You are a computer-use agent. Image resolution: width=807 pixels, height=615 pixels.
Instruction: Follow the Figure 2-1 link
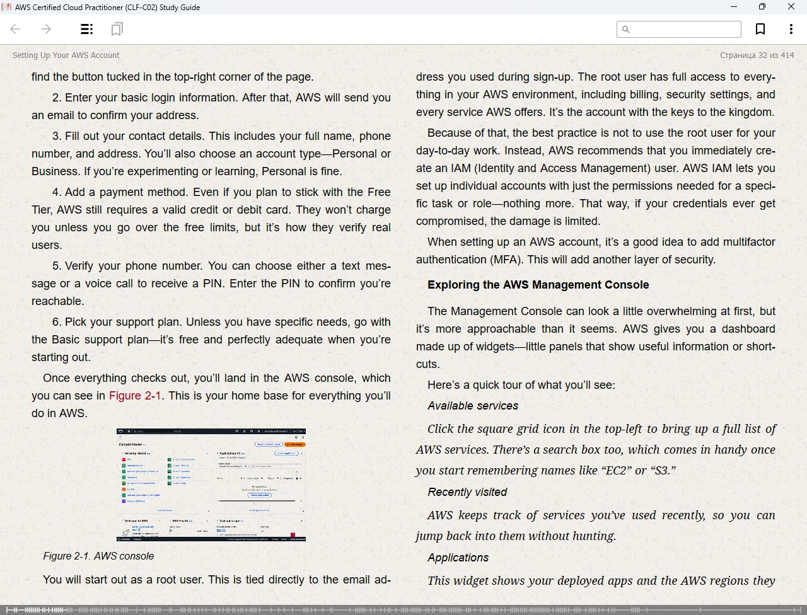pos(135,396)
